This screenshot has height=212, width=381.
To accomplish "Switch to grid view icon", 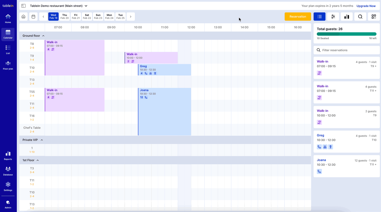I will [x=373, y=17].
